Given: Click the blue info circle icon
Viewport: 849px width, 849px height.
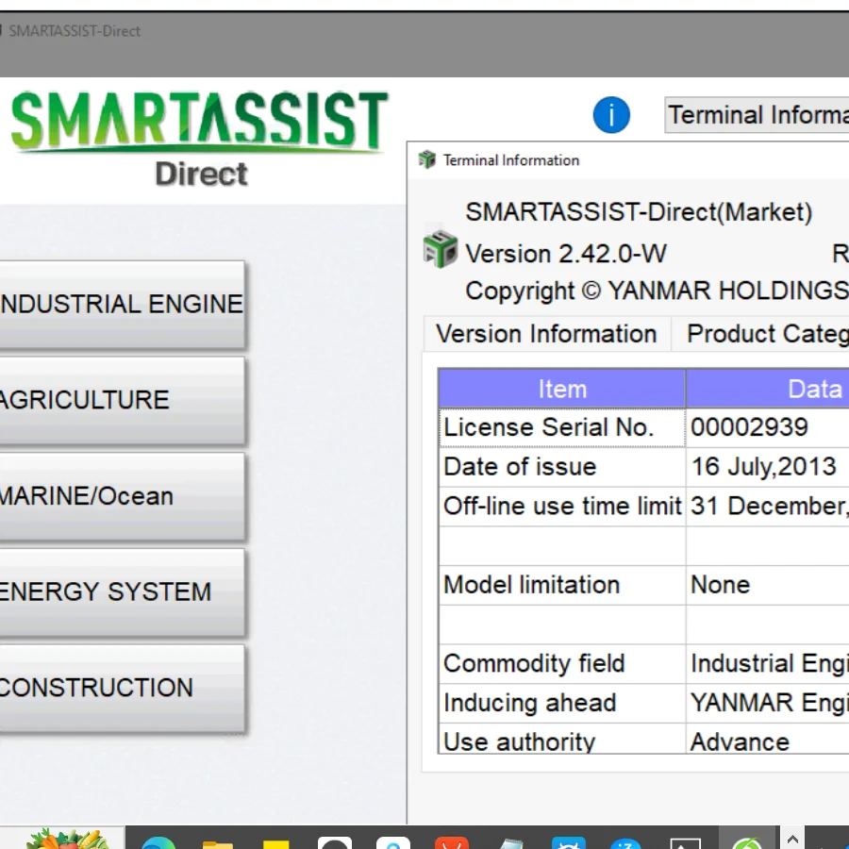Looking at the screenshot, I should (611, 115).
